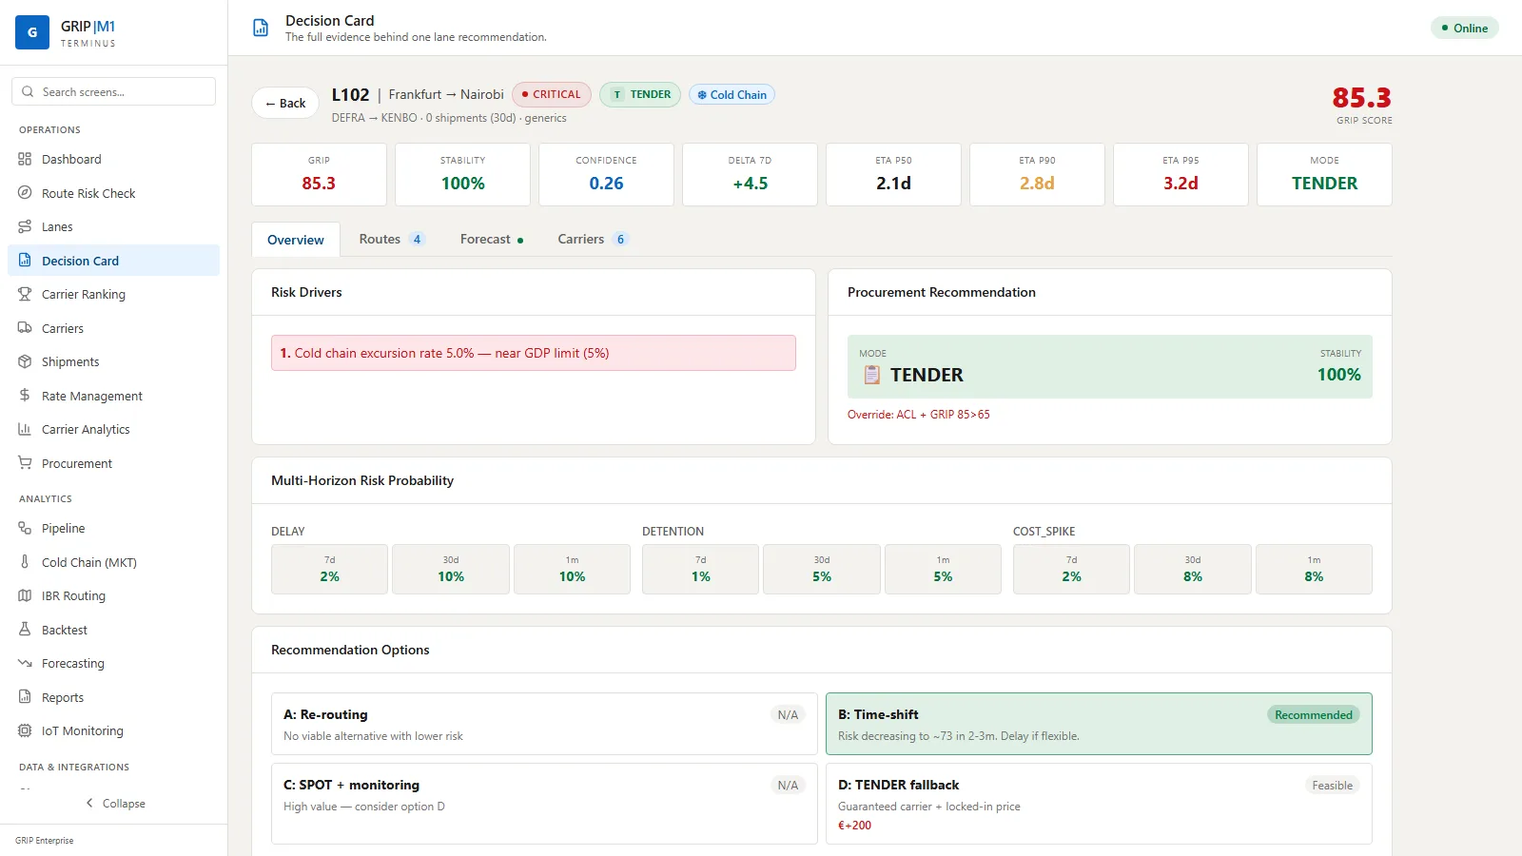The width and height of the screenshot is (1522, 856).
Task: Click the cold chain excursion risk driver
Action: (x=533, y=353)
